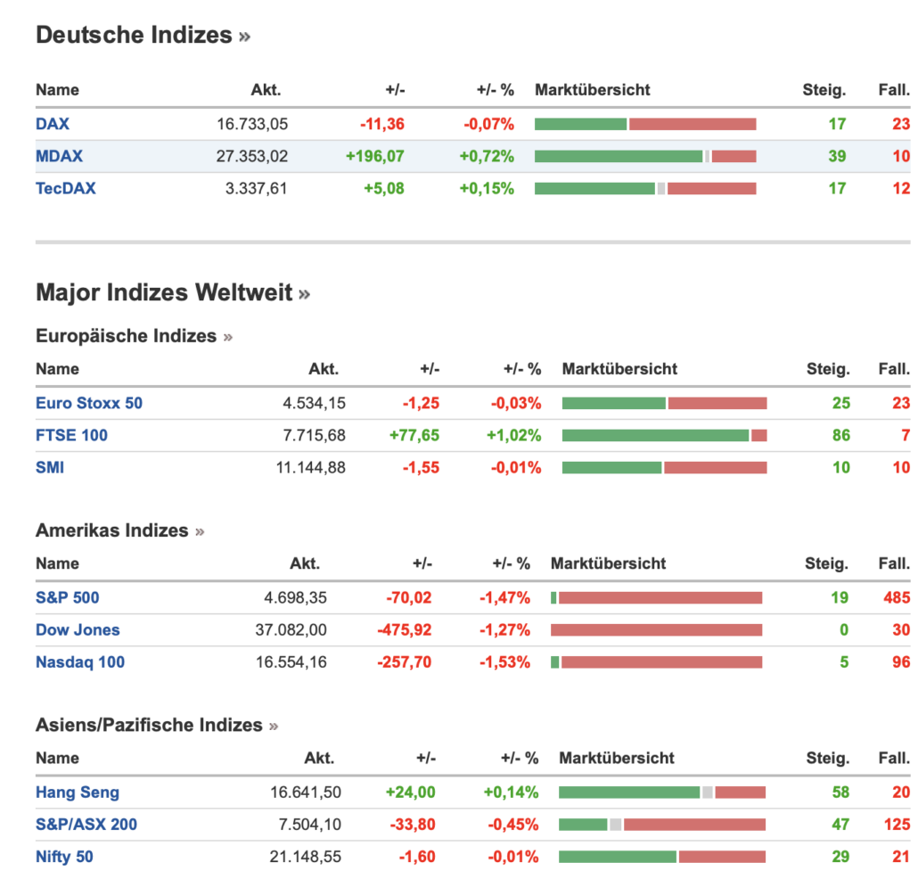Click Marktübersicht header in Deutsche Indizes table
Image resolution: width=918 pixels, height=895 pixels.
(593, 90)
